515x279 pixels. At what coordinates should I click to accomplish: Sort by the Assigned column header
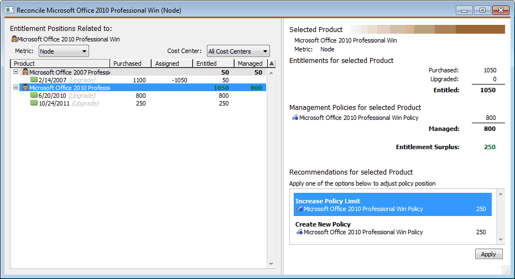pyautogui.click(x=172, y=64)
